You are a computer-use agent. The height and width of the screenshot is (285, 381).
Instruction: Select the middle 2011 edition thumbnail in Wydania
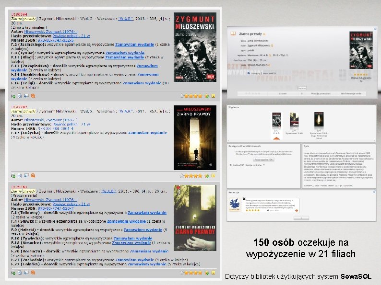click(x=294, y=120)
